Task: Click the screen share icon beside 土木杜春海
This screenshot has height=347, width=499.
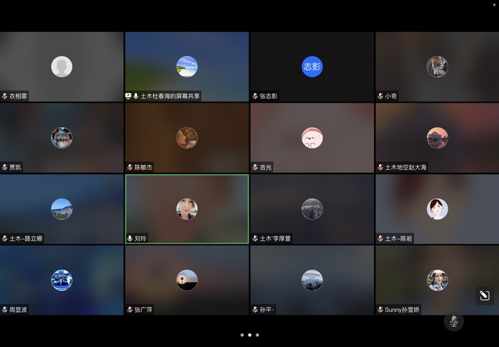Action: (x=128, y=96)
